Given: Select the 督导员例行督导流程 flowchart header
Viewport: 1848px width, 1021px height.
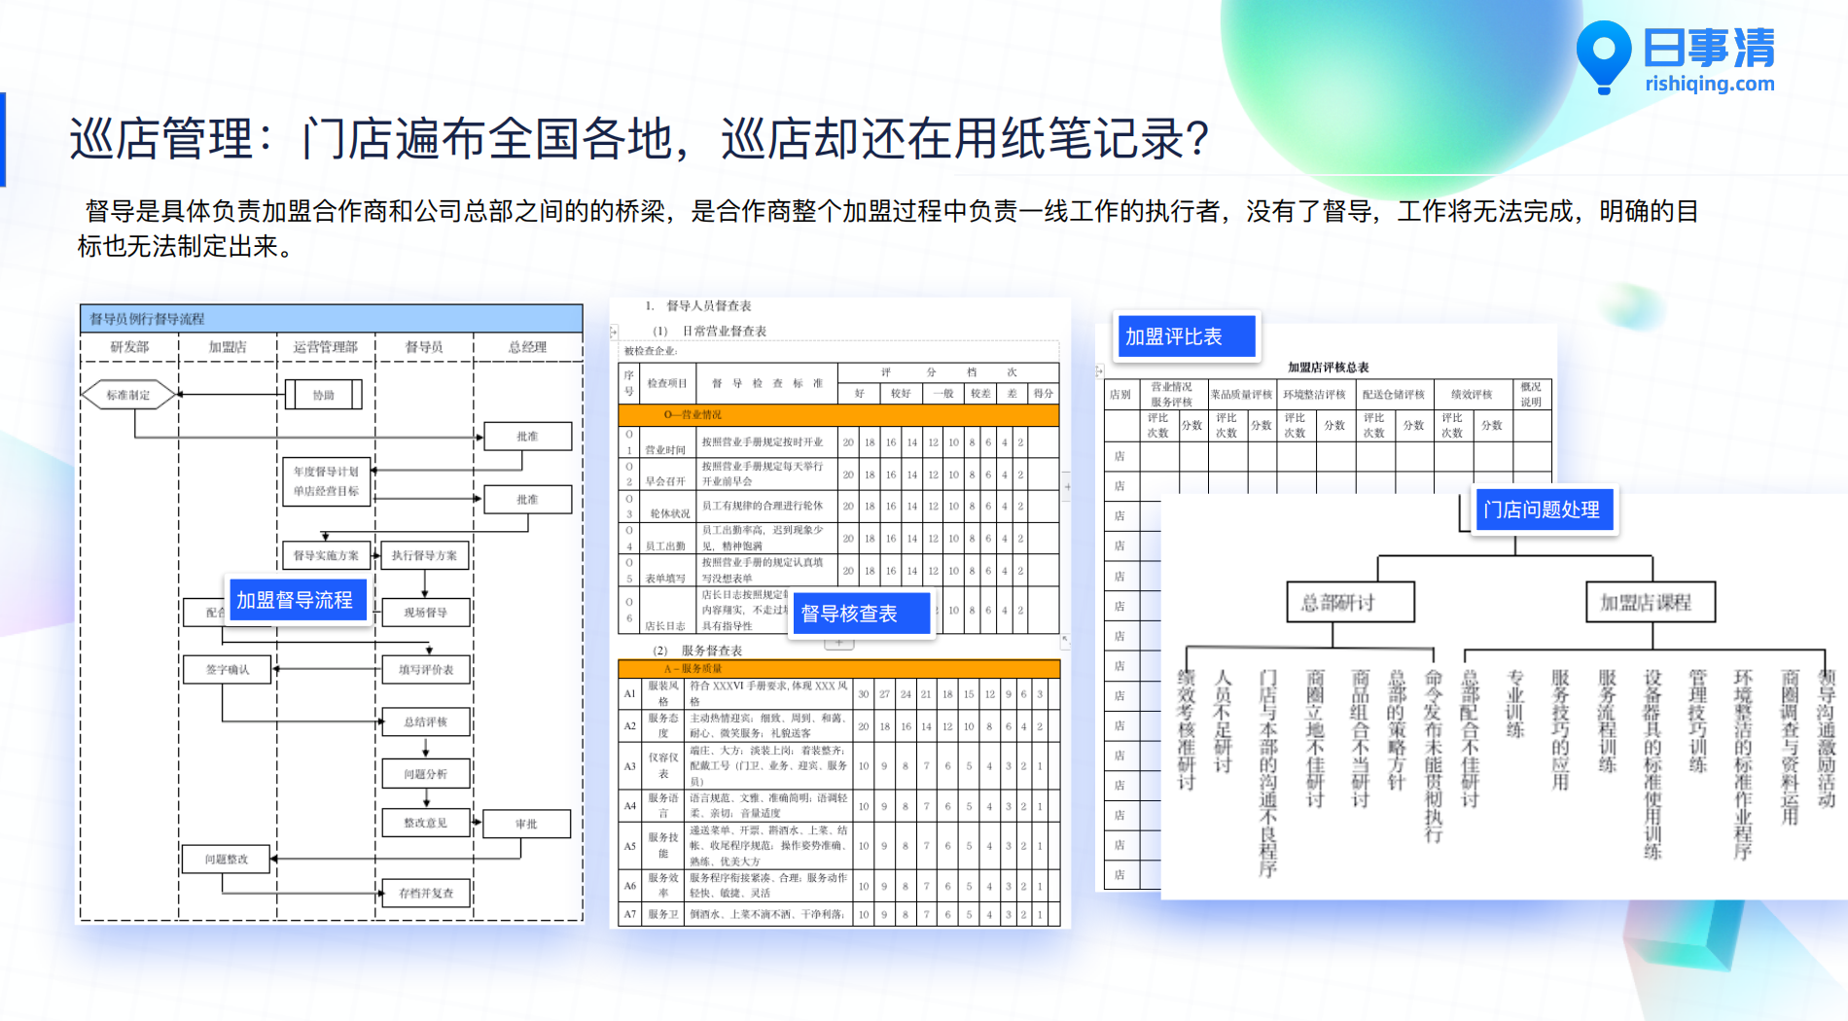Looking at the screenshot, I should (x=332, y=319).
